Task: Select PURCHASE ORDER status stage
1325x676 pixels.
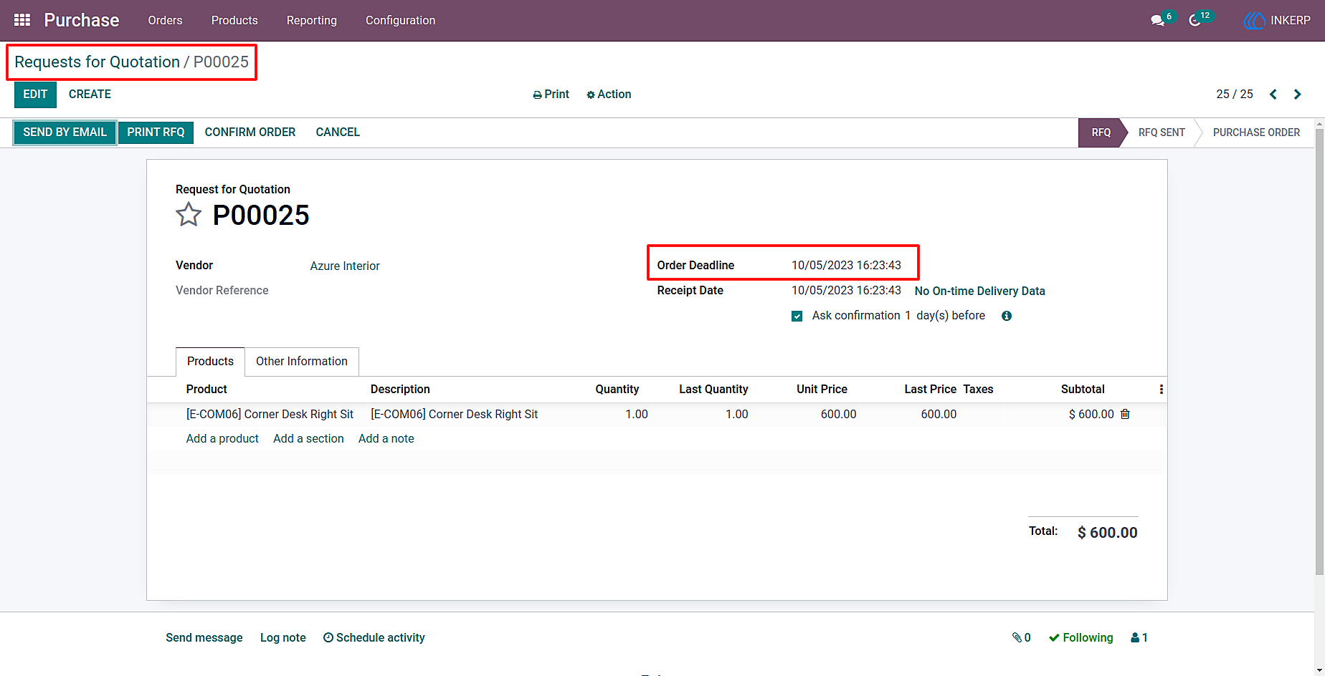Action: click(x=1256, y=132)
